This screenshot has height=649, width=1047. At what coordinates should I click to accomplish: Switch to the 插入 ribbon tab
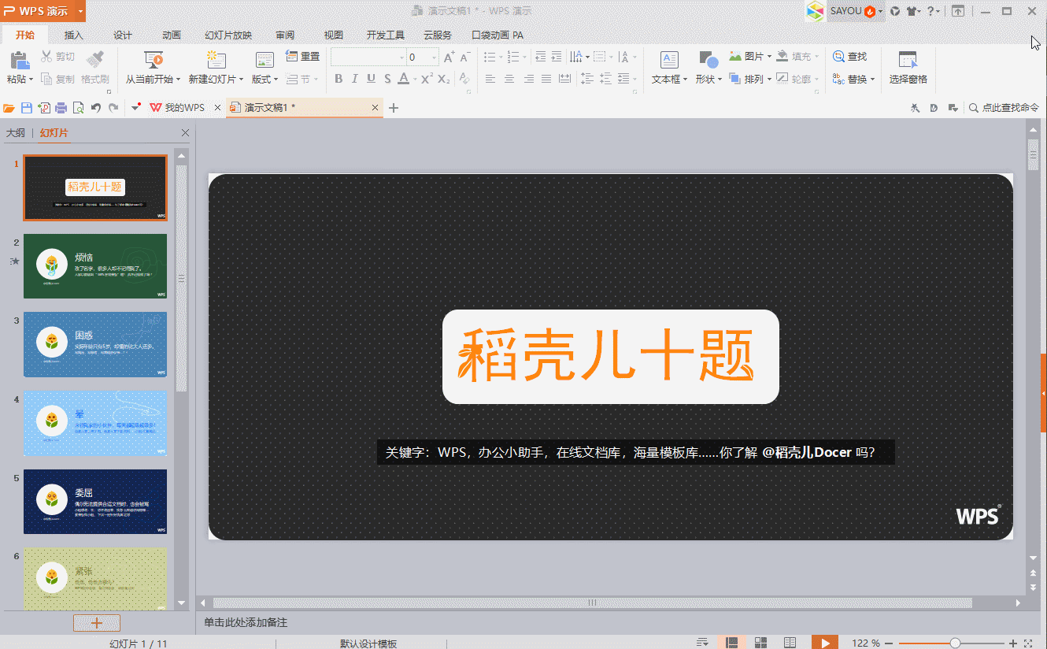(72, 35)
